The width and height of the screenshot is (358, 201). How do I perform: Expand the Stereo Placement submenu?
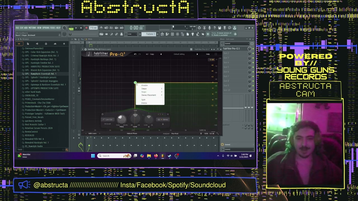click(x=150, y=95)
